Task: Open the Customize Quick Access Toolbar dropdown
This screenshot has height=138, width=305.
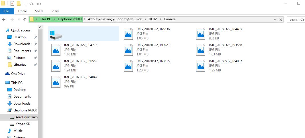Action: coord(24,3)
